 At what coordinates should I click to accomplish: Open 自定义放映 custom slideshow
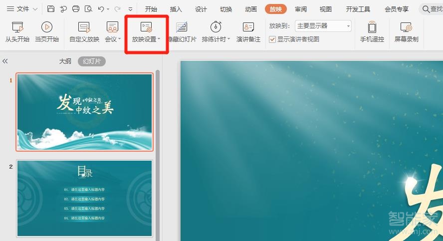coord(84,27)
